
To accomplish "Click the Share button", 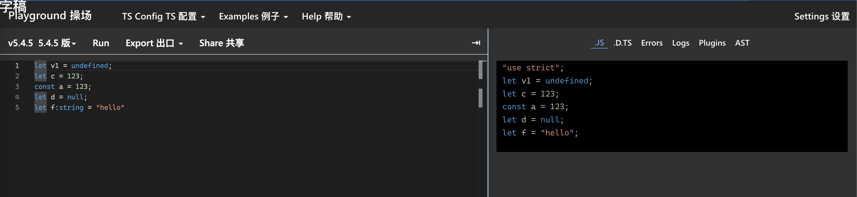I will point(222,43).
